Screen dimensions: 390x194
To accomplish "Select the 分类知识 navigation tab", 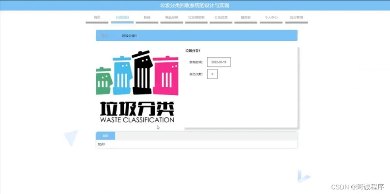I will pos(122,17).
